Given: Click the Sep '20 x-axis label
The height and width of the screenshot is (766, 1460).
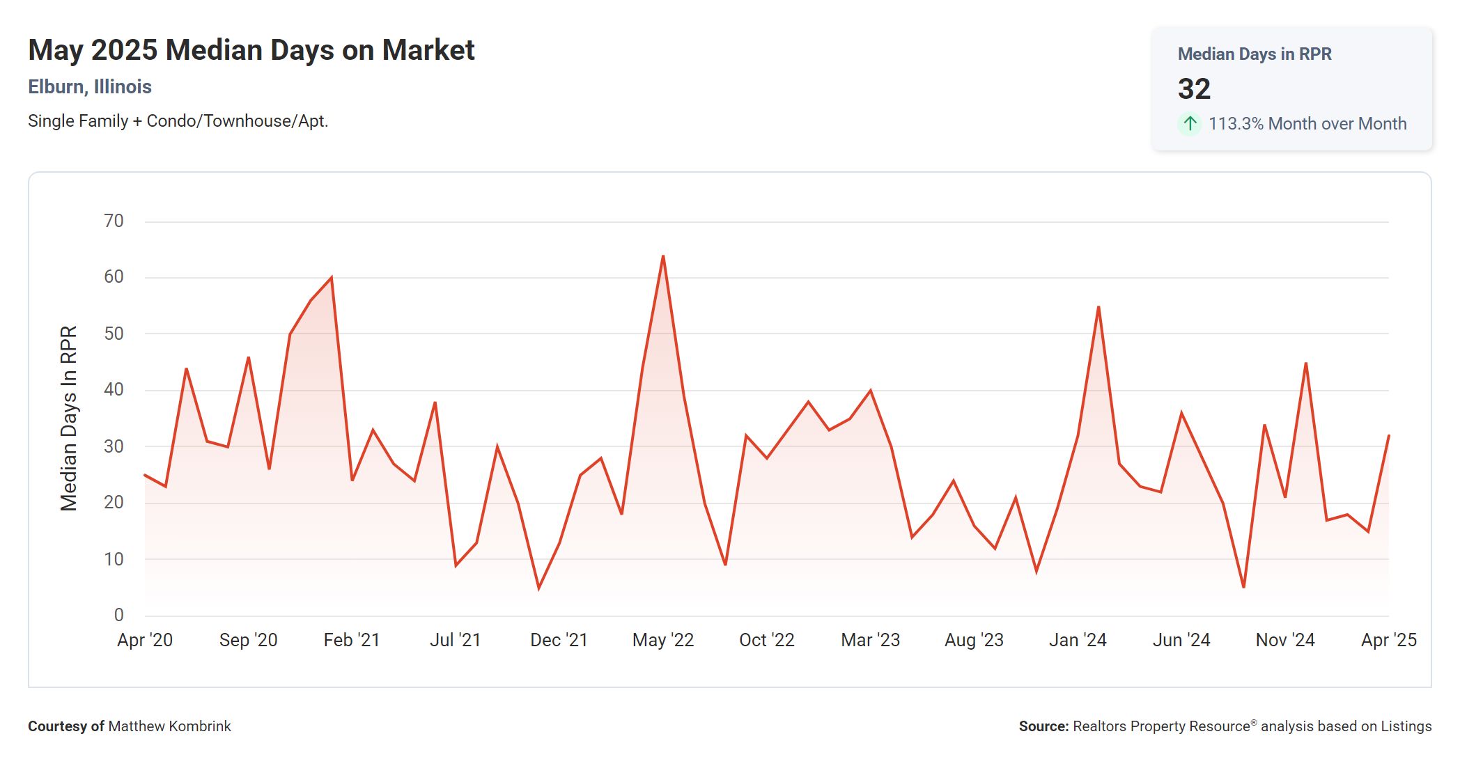Looking at the screenshot, I should tap(248, 640).
